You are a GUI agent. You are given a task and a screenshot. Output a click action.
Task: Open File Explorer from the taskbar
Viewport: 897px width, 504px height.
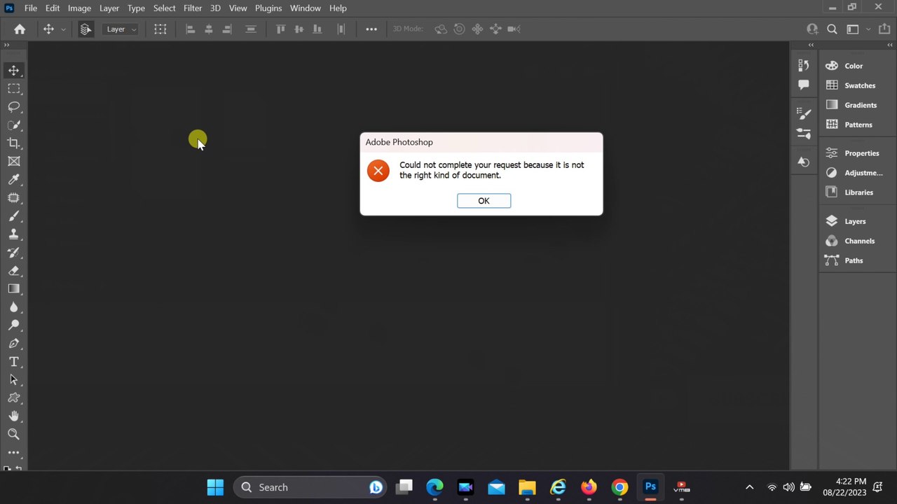click(527, 487)
